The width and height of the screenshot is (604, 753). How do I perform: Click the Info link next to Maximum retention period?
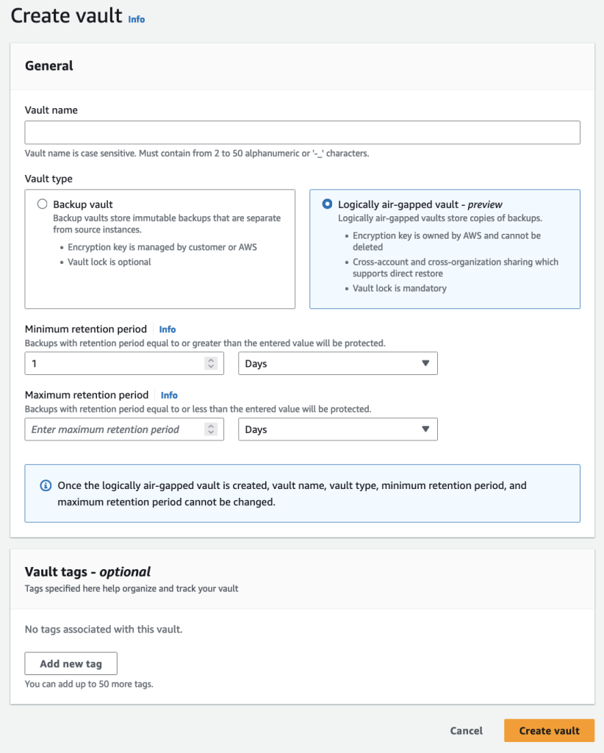(168, 395)
